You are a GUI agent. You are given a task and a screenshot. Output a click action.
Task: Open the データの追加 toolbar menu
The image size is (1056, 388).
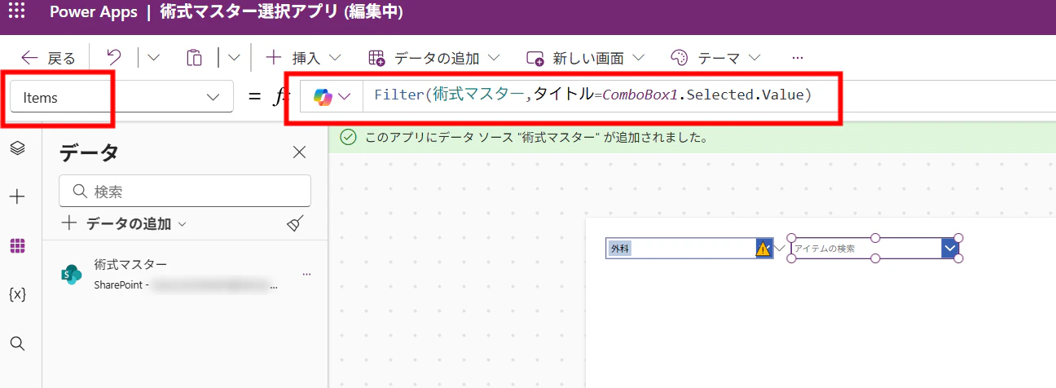pyautogui.click(x=433, y=58)
